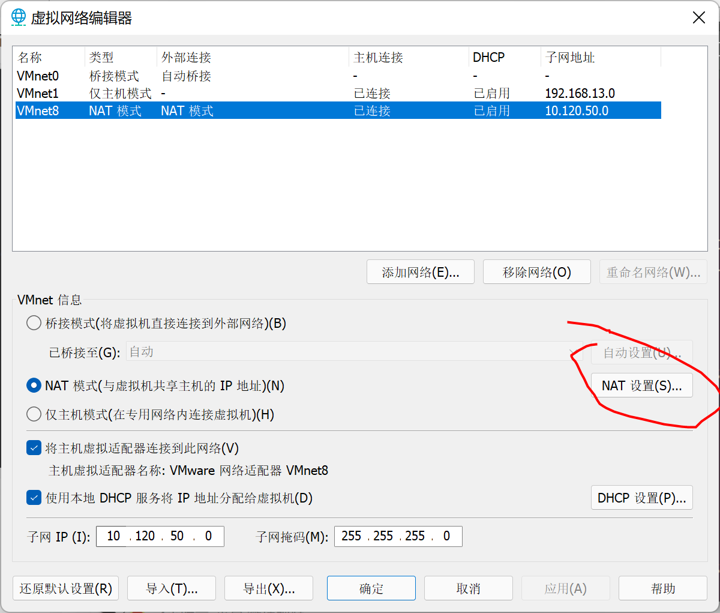Open DHCP 设置(P)... dialog
720x613 pixels.
click(x=642, y=498)
